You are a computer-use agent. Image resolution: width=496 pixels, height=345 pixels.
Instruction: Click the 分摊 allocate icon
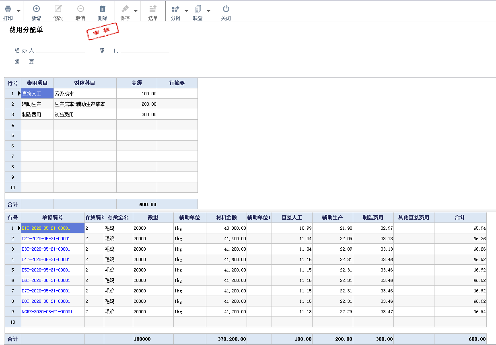coord(175,9)
